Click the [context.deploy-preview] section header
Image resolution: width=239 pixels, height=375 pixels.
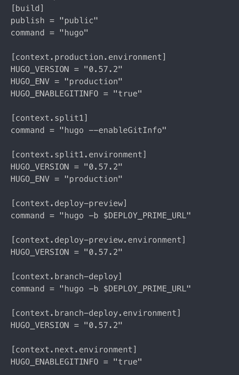pos(69,203)
